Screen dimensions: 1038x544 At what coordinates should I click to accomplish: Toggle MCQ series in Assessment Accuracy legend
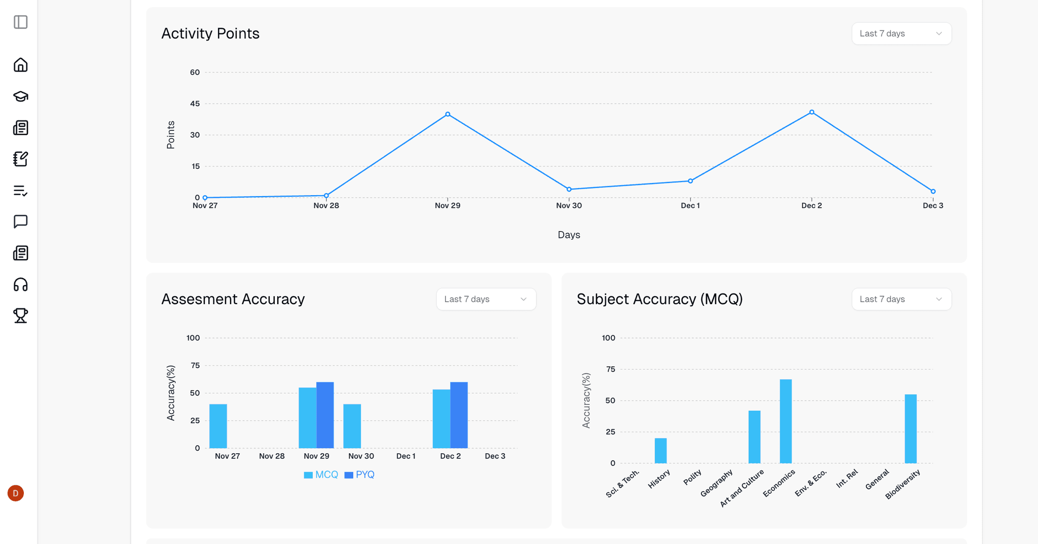[x=320, y=475]
